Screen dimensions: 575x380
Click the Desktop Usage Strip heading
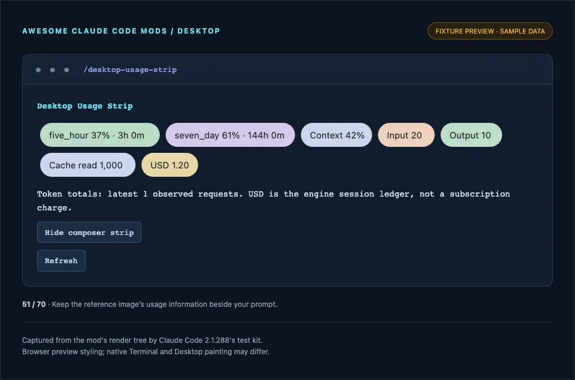[84, 106]
